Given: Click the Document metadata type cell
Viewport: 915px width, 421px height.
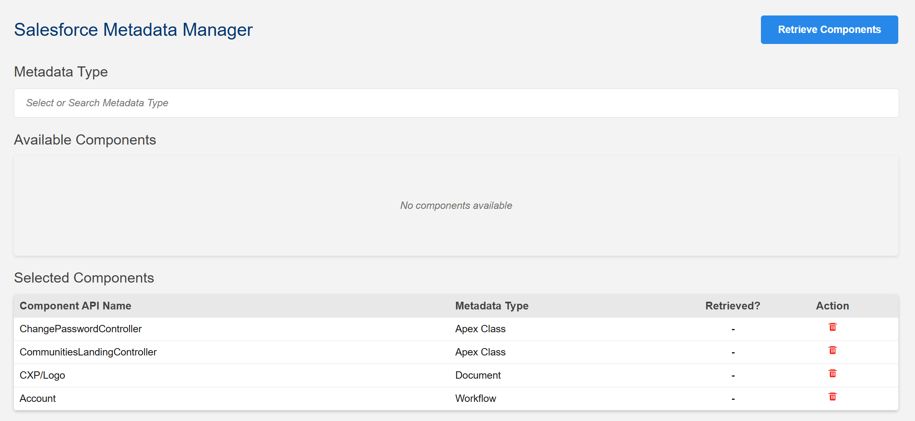Looking at the screenshot, I should (478, 375).
